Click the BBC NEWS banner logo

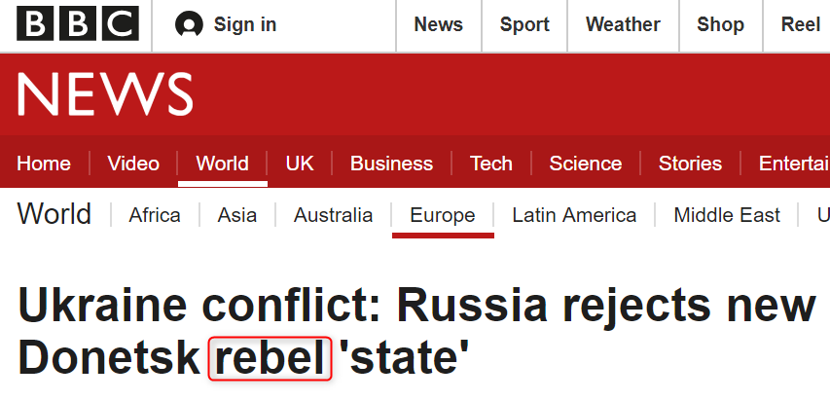point(105,94)
